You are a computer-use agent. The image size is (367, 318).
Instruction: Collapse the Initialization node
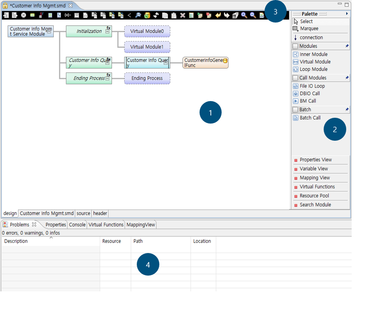[x=107, y=32]
